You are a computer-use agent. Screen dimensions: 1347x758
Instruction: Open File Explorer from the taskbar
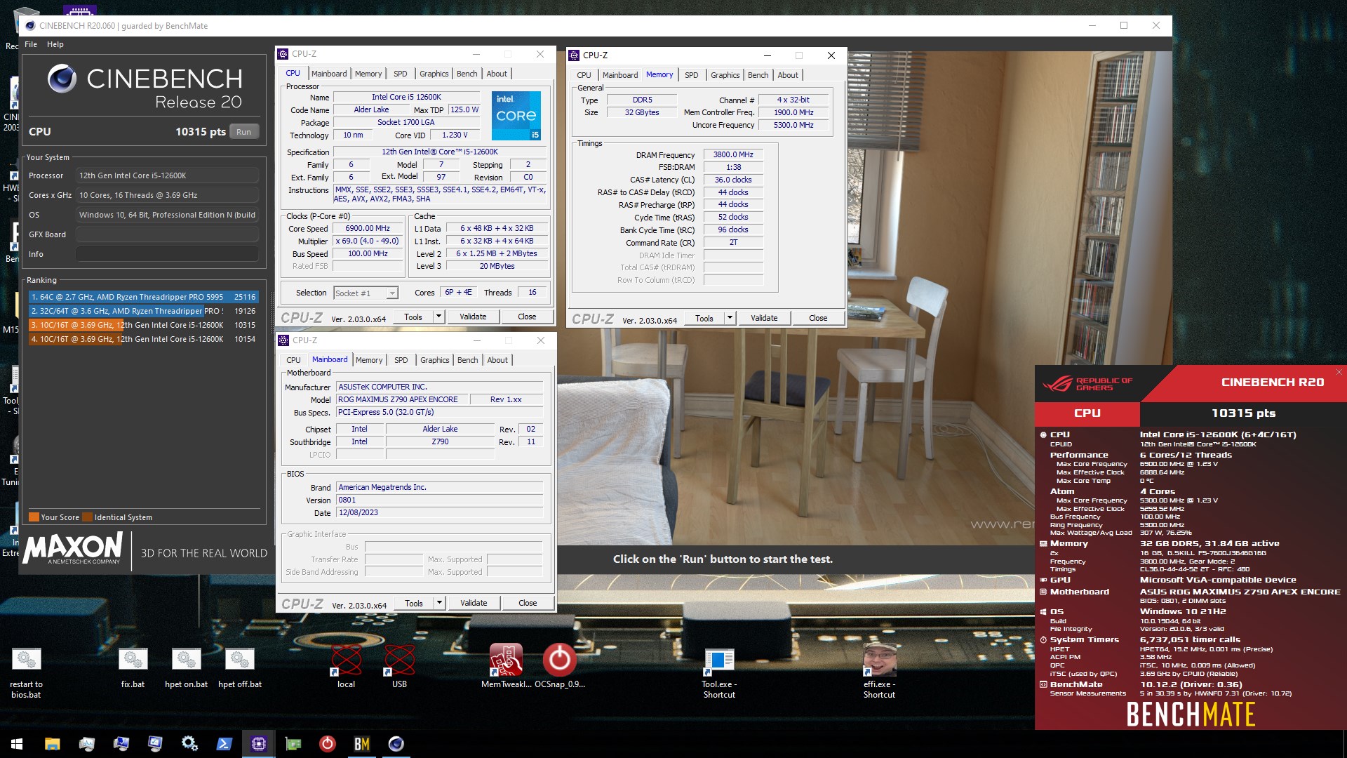pos(53,744)
